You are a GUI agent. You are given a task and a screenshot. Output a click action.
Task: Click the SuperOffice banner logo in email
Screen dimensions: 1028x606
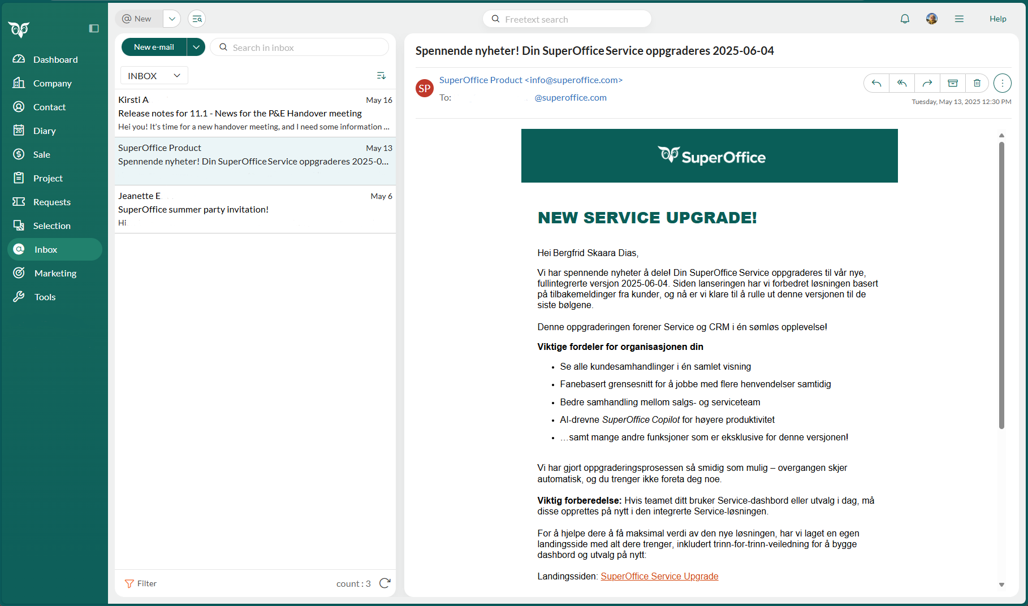(711, 156)
